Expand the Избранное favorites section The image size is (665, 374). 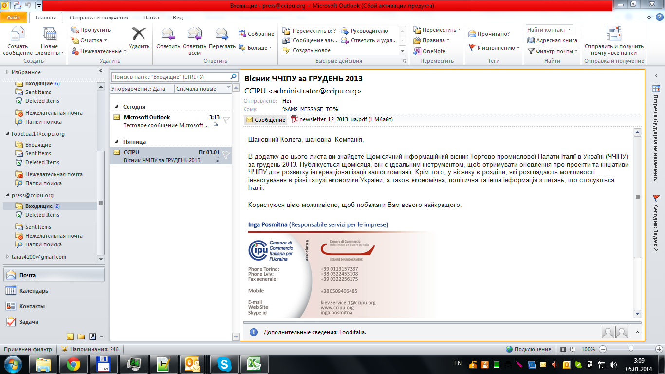7,72
